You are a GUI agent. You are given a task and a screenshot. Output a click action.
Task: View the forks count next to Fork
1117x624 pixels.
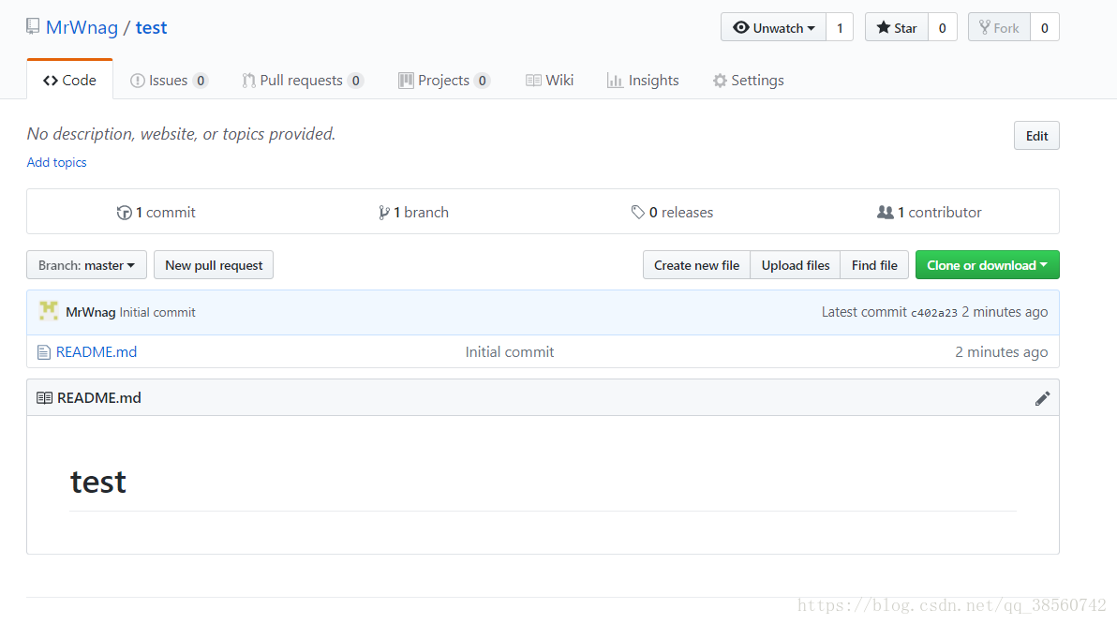click(1044, 27)
